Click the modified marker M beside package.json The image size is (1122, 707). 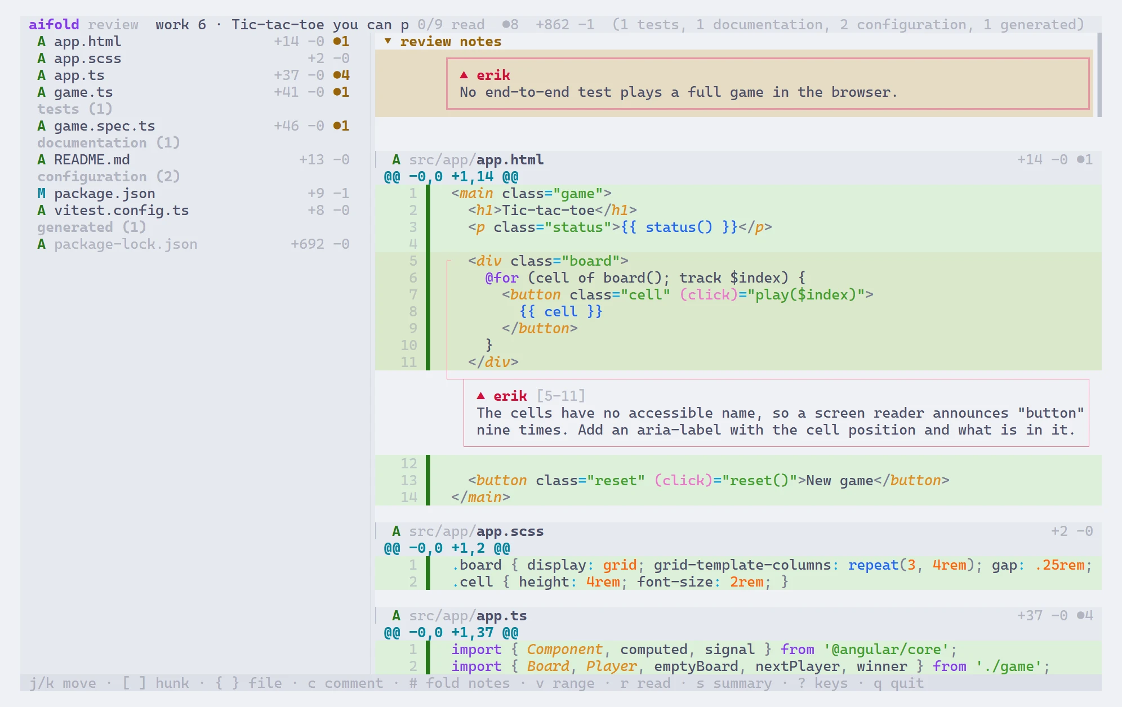[x=41, y=194]
